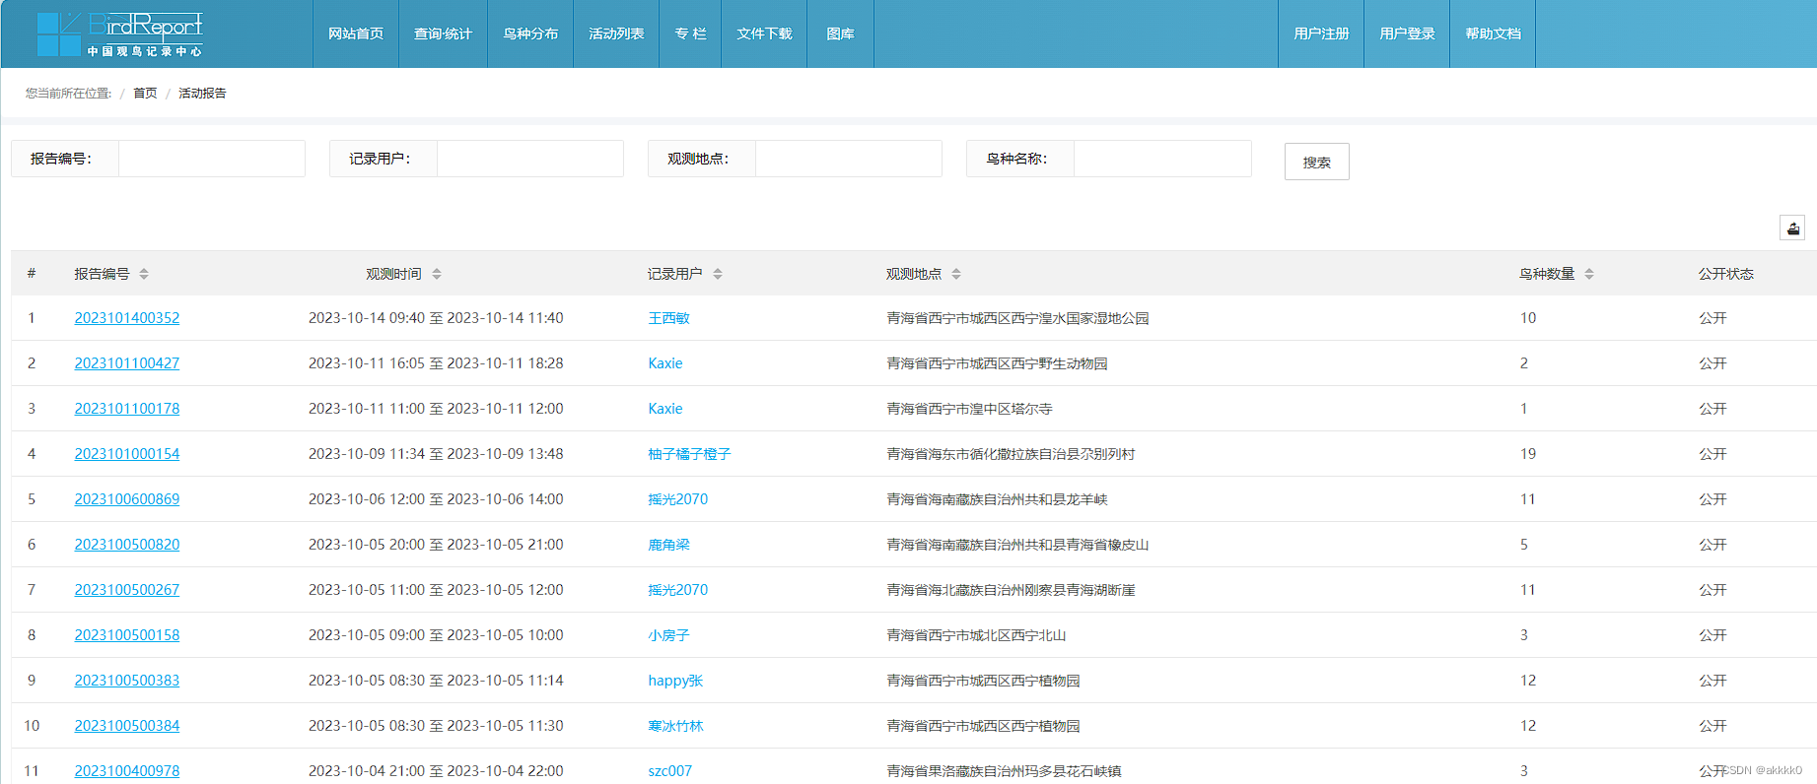Open user 鹿角梁 link

668,545
